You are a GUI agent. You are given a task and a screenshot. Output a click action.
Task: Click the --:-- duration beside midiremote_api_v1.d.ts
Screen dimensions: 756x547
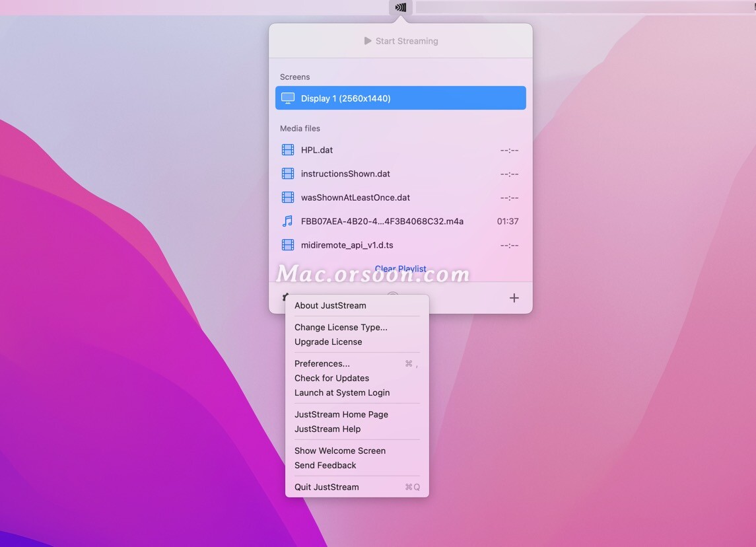(509, 246)
